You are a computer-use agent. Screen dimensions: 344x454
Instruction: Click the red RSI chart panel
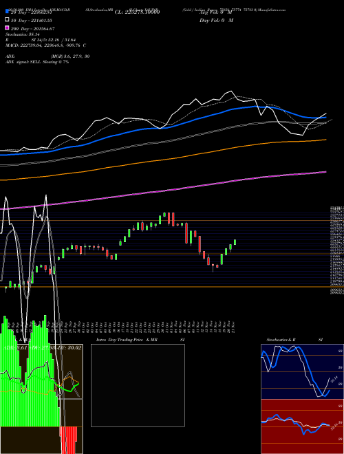[x=302, y=426]
